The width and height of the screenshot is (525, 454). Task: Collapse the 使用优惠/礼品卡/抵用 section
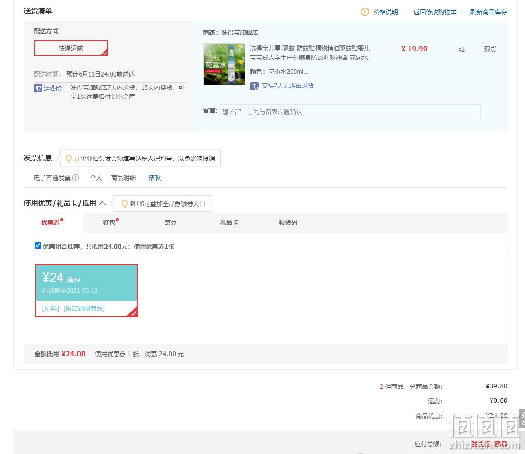pos(102,203)
